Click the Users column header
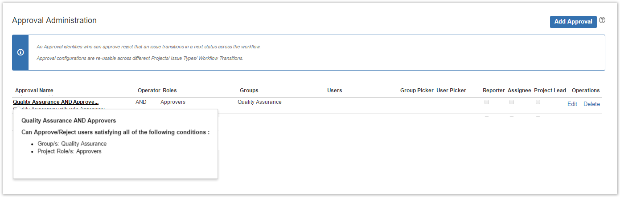The image size is (620, 197). [x=334, y=91]
